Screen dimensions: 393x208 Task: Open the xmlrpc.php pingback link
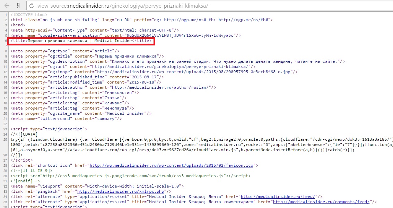tap(121, 191)
